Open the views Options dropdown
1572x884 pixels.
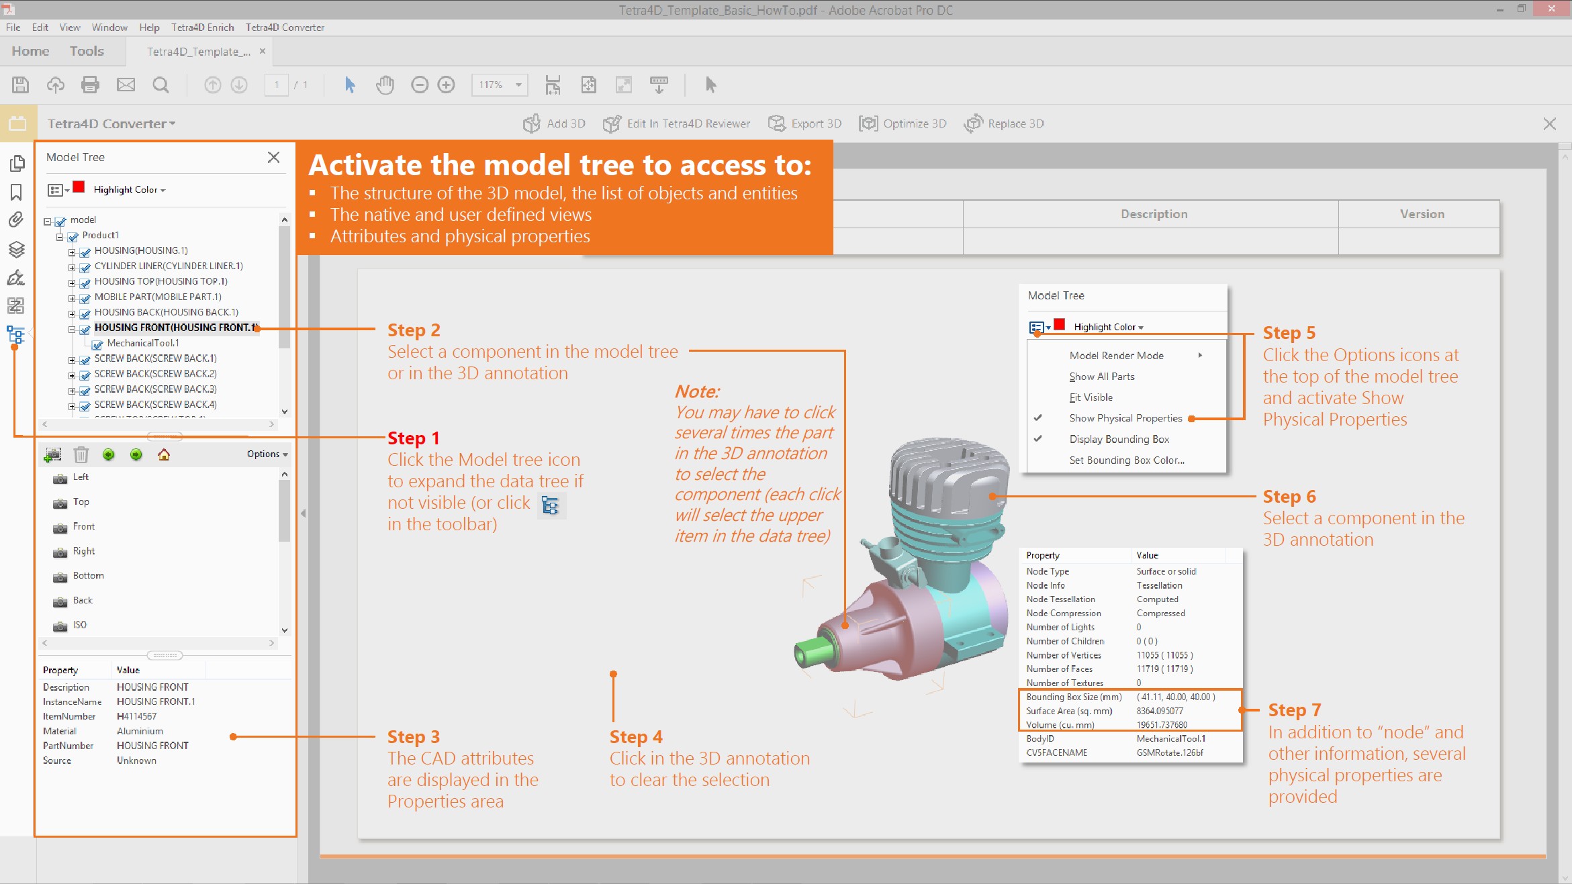coord(267,454)
